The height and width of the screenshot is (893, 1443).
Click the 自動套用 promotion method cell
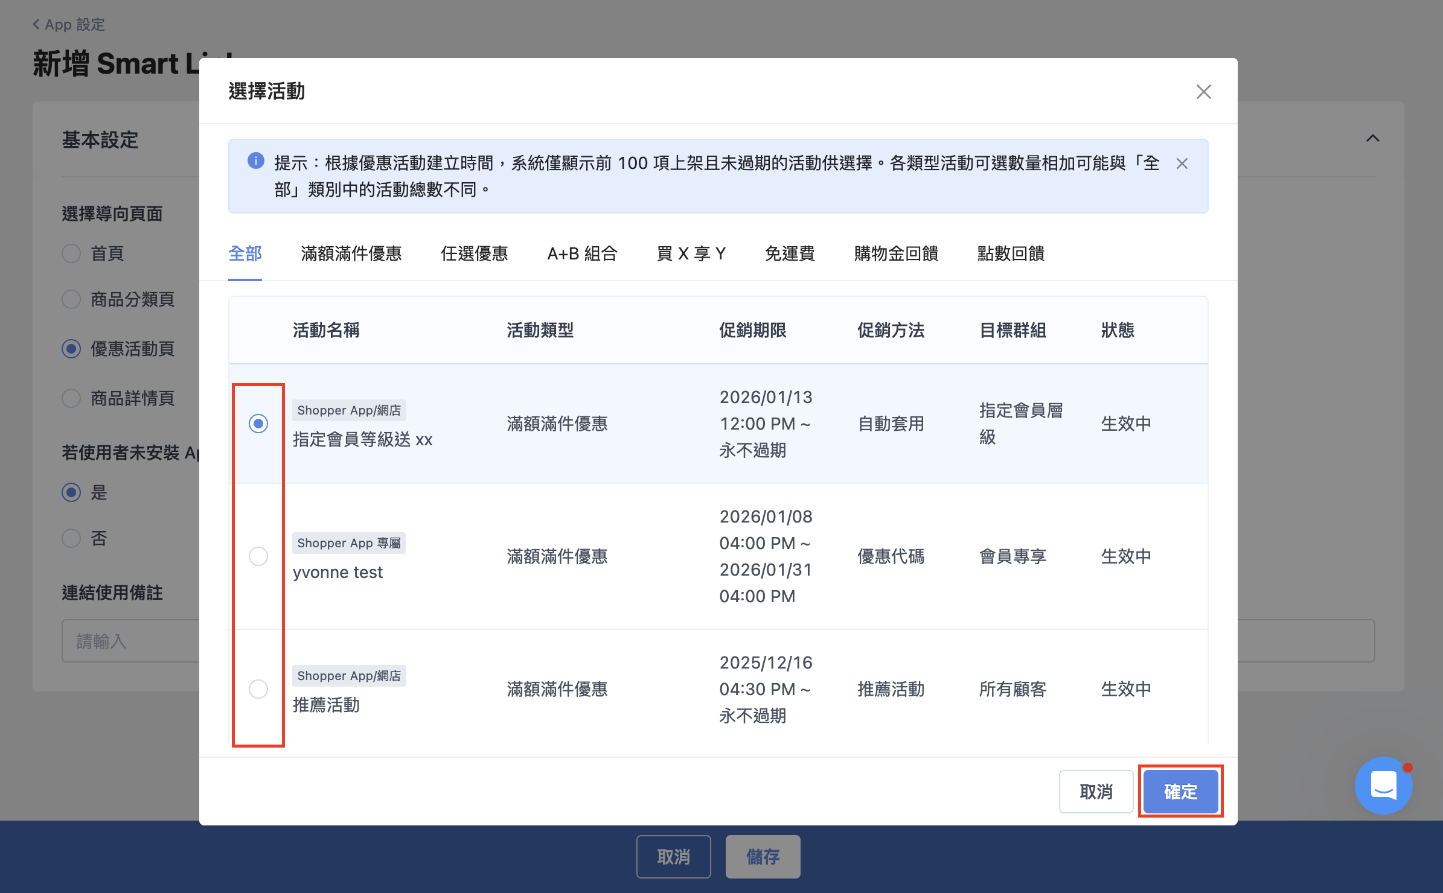pos(891,424)
